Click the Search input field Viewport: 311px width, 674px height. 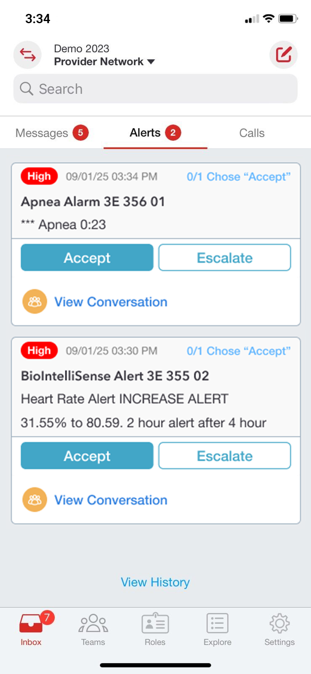(155, 89)
